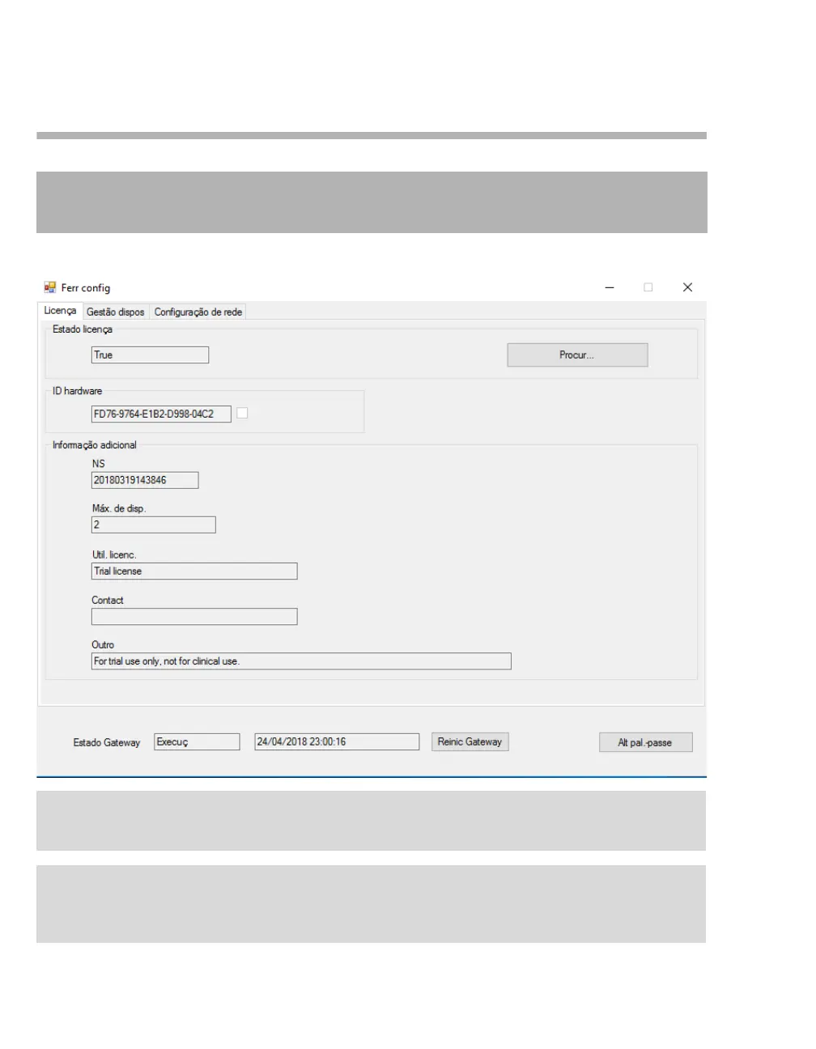This screenshot has width=816, height=1049.
Task: Click the Estado licença field showing True
Action: [150, 355]
